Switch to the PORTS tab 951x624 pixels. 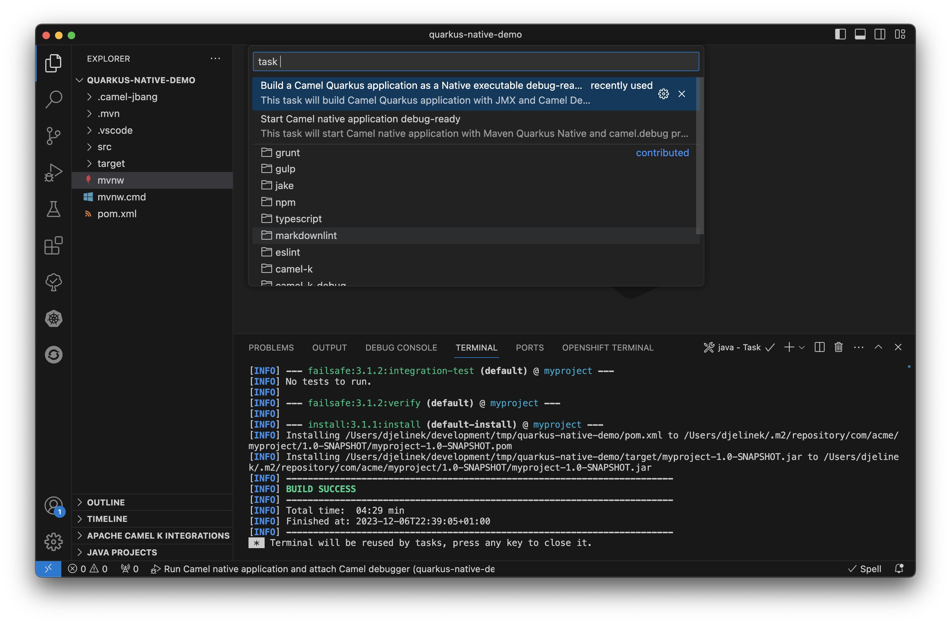pos(530,347)
